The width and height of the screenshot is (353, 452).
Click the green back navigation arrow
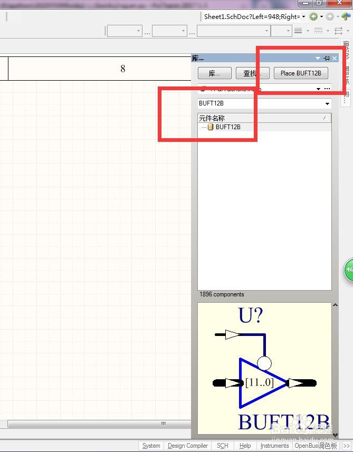pyautogui.click(x=313, y=16)
